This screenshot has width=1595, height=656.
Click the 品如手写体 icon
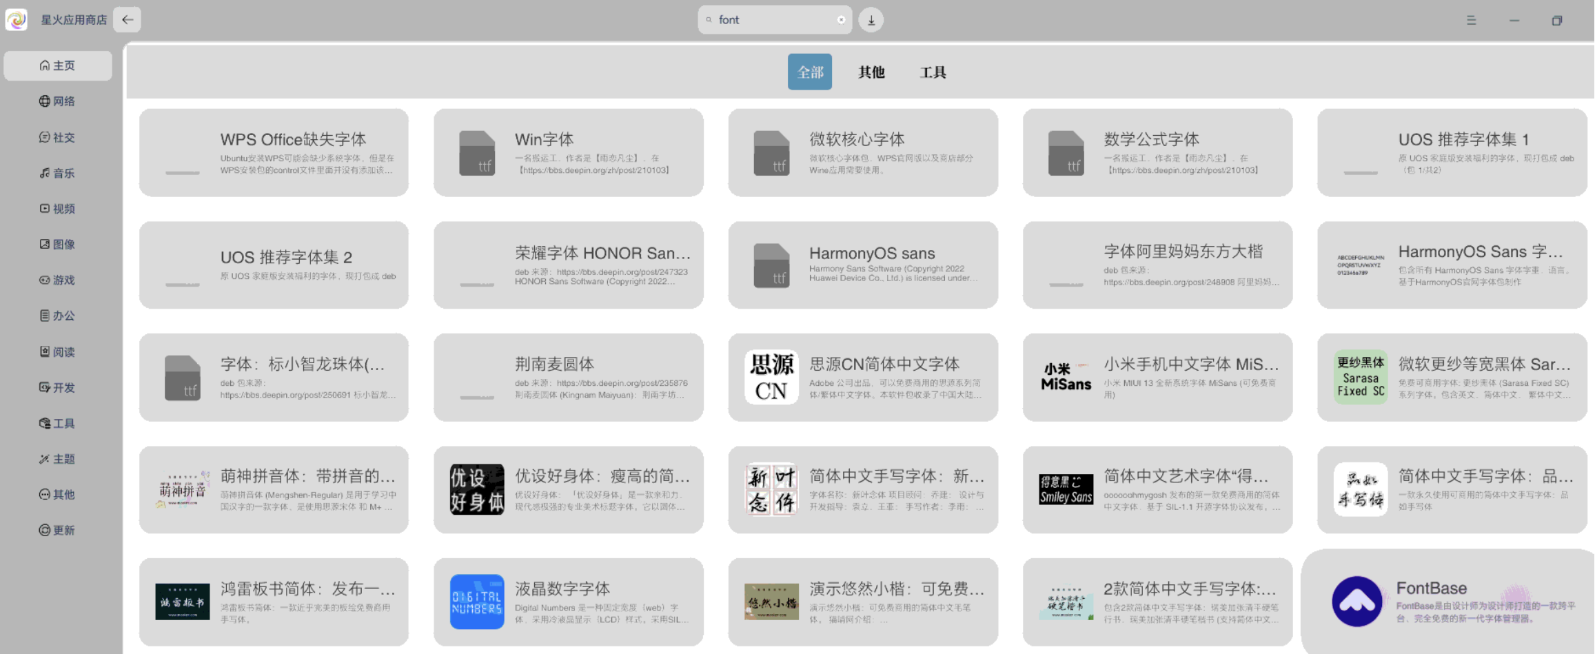[1360, 489]
